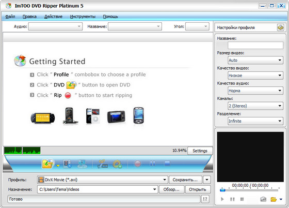Click the preview seek slider handle
The width and height of the screenshot is (289, 208).
(x=222, y=190)
